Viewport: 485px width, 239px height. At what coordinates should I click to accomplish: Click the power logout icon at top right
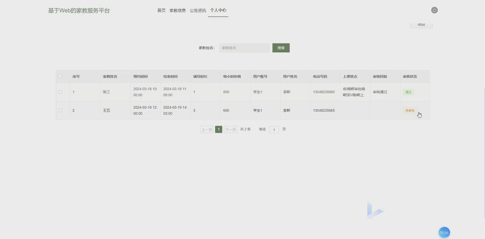coord(435,10)
